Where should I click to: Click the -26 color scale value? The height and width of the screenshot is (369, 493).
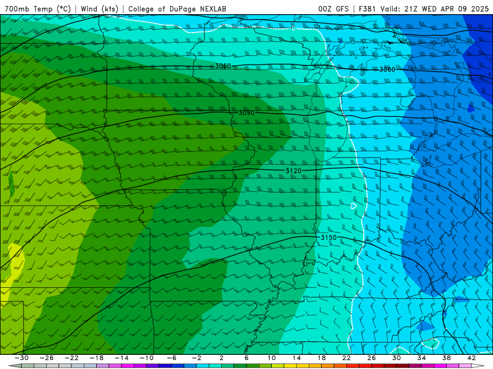[x=47, y=358]
